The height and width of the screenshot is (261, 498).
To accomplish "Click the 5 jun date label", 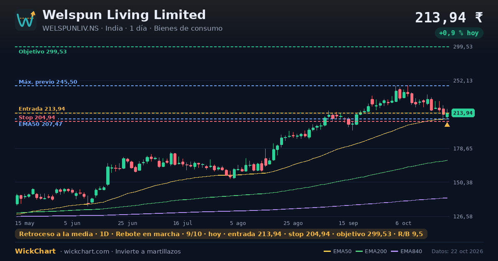I will coord(72,223).
